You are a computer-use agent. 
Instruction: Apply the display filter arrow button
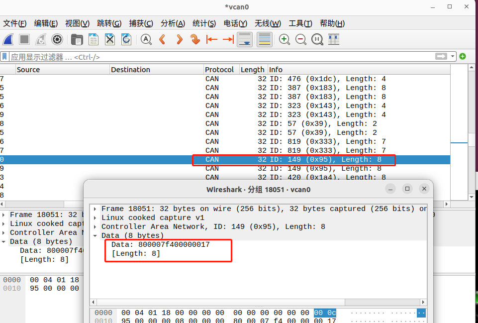pyautogui.click(x=441, y=56)
